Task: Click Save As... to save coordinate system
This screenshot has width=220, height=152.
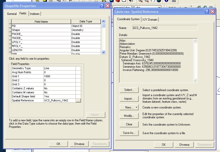Action: pyautogui.click(x=129, y=133)
